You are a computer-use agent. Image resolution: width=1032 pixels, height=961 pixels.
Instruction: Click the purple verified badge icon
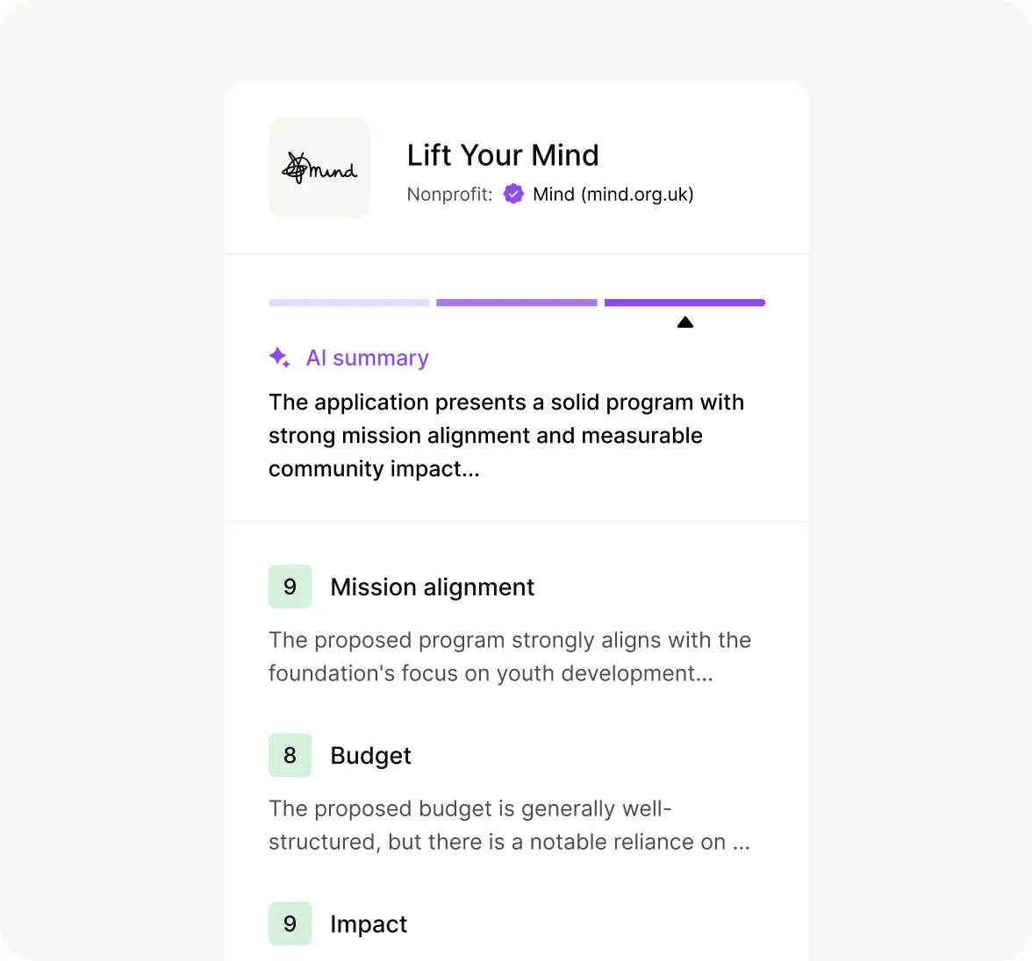pyautogui.click(x=513, y=194)
